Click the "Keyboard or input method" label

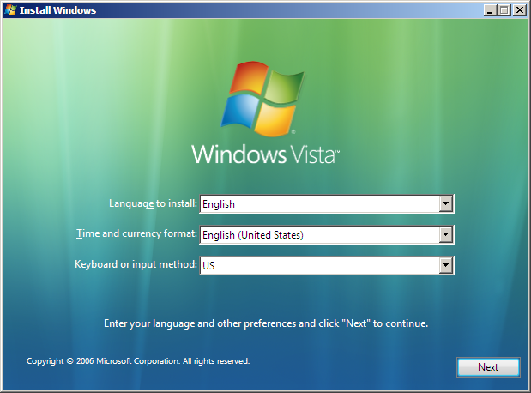click(x=136, y=265)
